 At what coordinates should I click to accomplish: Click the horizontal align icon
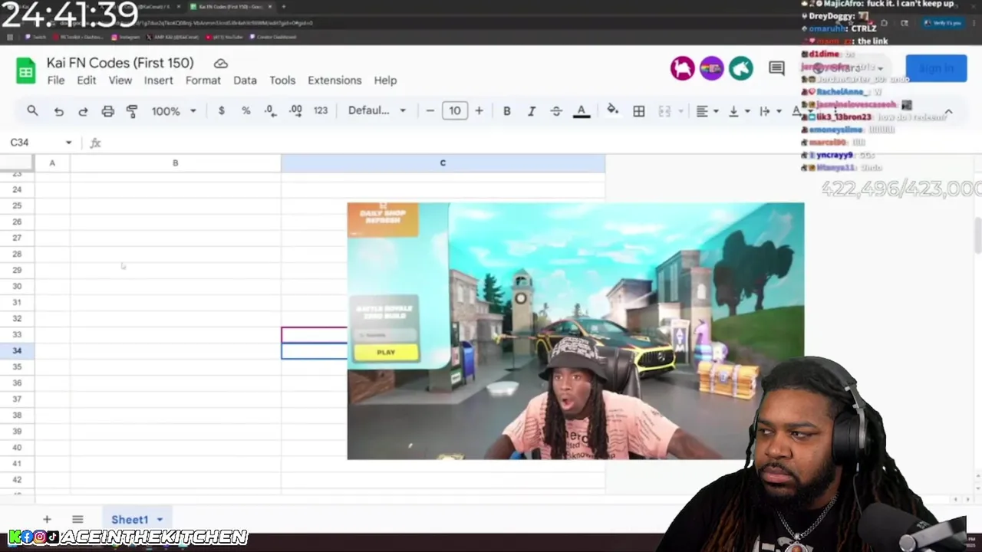pyautogui.click(x=701, y=111)
